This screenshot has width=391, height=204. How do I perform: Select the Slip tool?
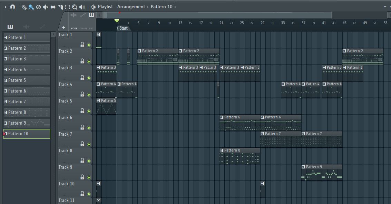click(53, 7)
